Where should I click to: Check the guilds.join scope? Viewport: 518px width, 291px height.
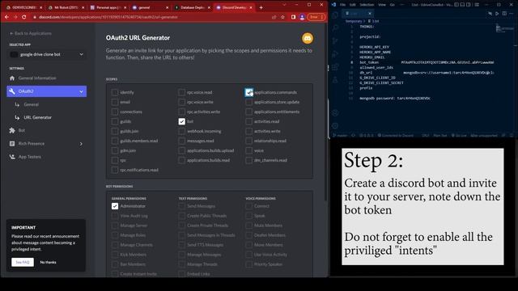(x=115, y=131)
